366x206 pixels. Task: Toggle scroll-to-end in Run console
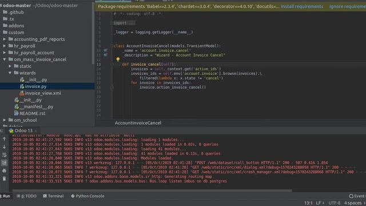click(x=4, y=163)
